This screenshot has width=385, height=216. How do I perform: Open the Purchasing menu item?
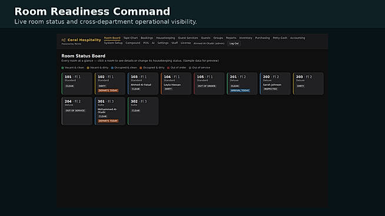tap(262, 38)
